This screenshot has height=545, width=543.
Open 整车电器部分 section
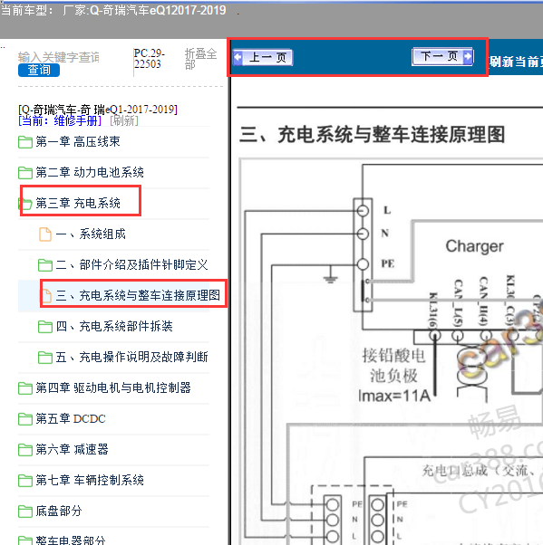pos(71,540)
